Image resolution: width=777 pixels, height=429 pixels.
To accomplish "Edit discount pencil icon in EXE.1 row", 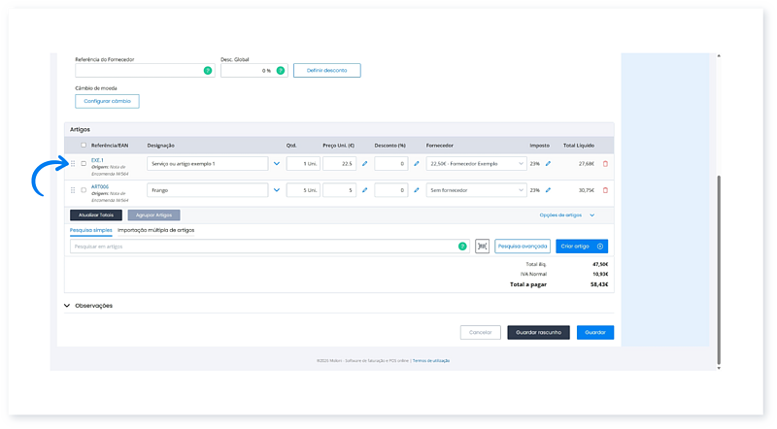I will [417, 163].
